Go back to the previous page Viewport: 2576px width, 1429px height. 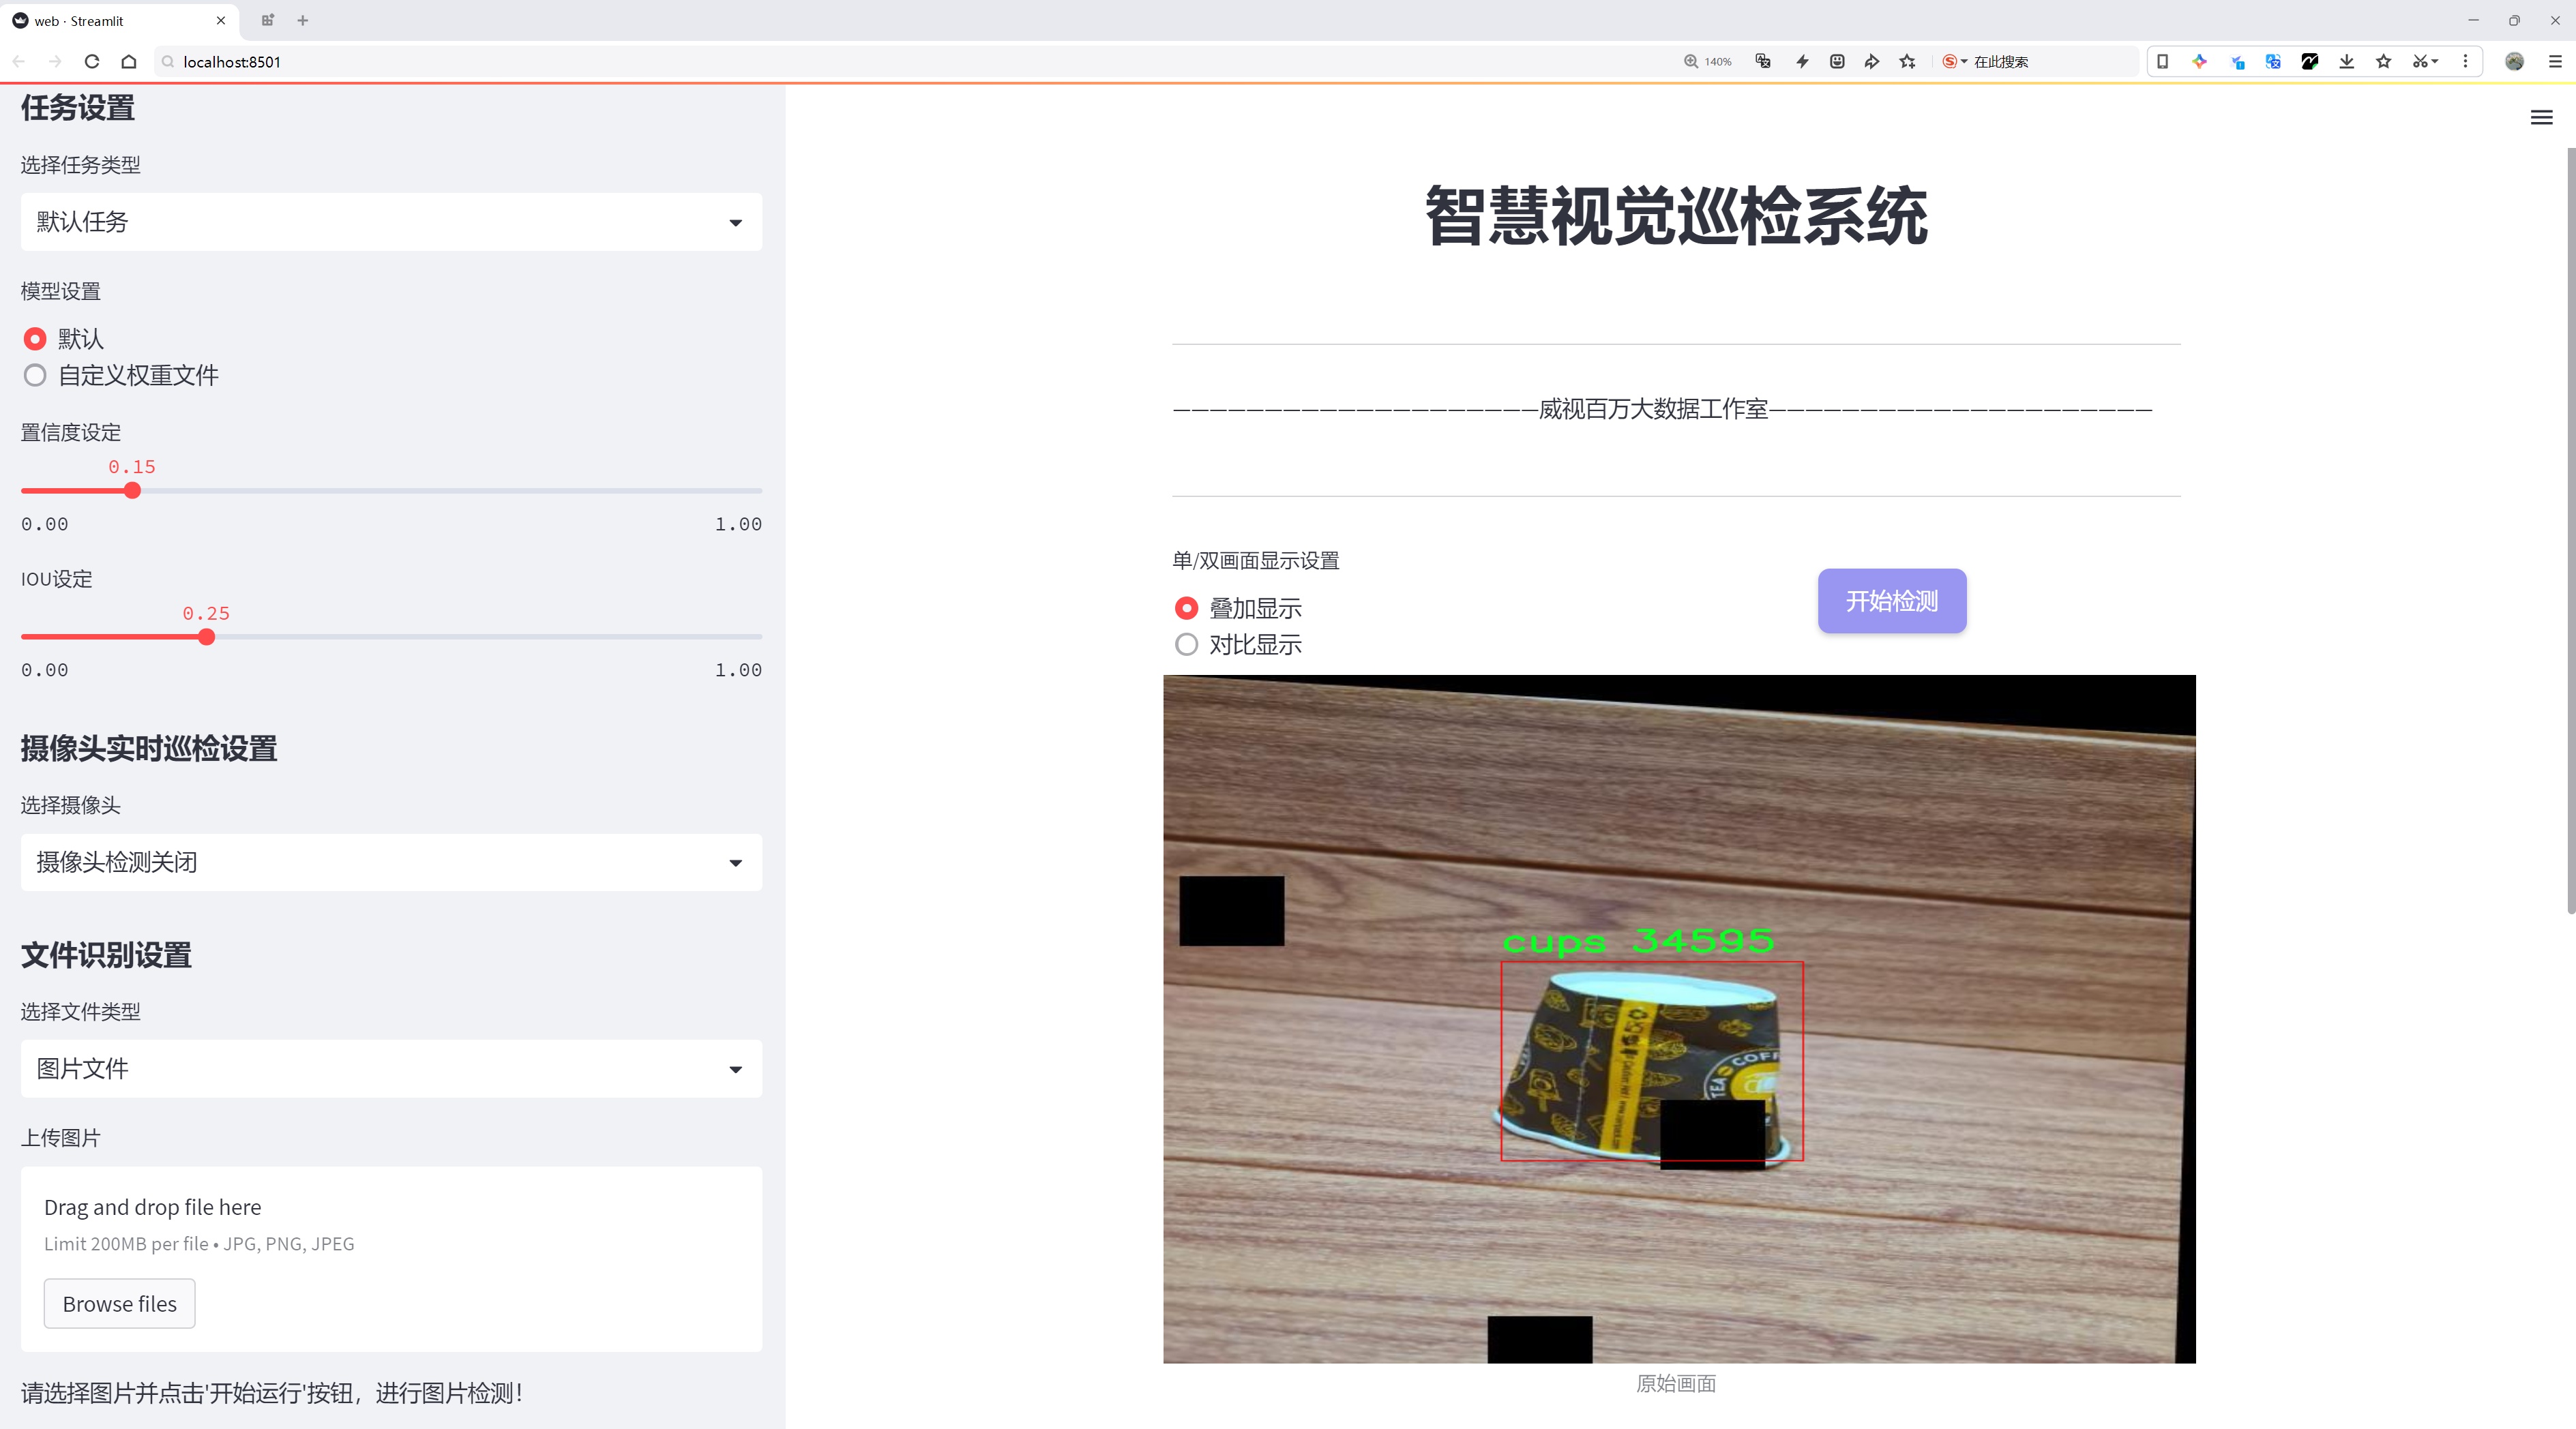(x=19, y=62)
